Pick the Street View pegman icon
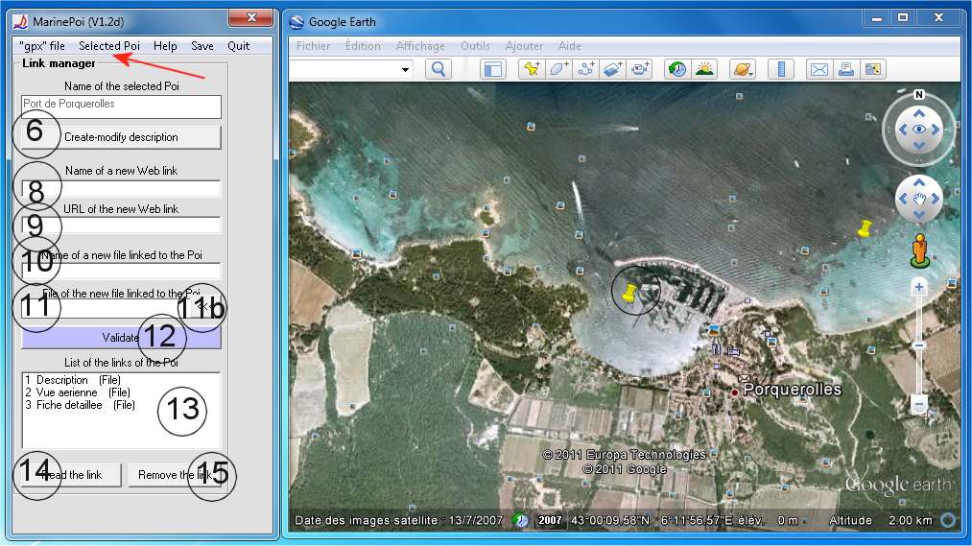 click(920, 250)
